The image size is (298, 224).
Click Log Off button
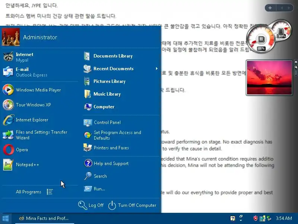coord(91,205)
